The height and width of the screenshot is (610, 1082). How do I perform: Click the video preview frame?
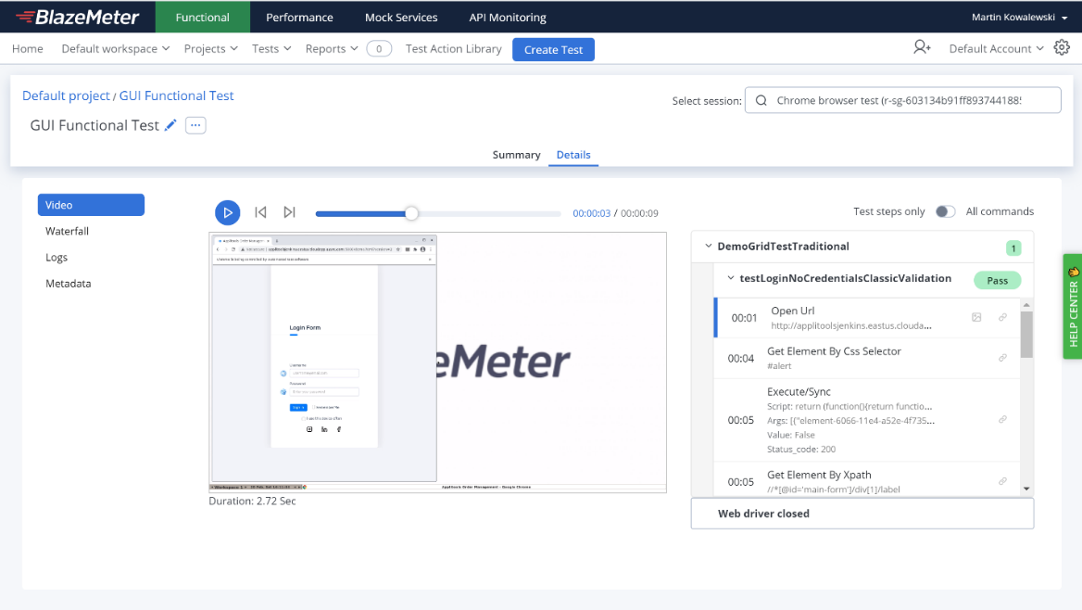437,362
